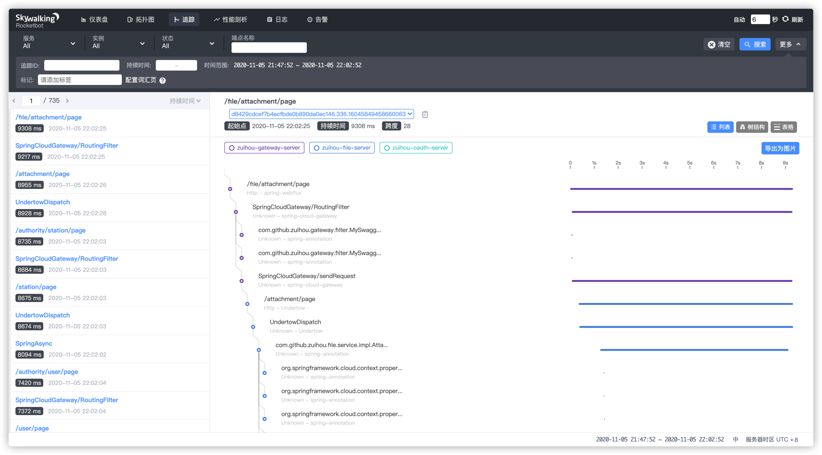Click the 配置词汇页 help icon
Image resolution: width=822 pixels, height=455 pixels.
click(x=162, y=81)
